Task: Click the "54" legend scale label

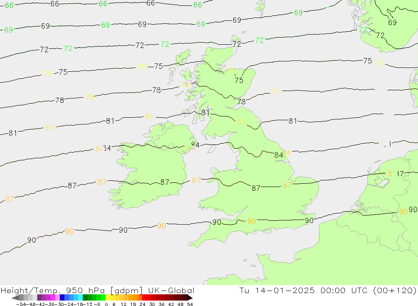Action: click(190, 304)
